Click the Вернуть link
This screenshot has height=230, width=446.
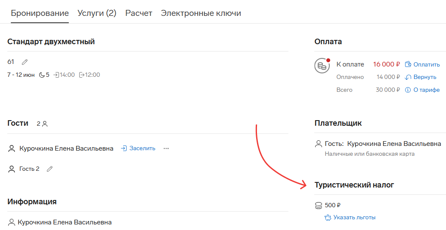(424, 77)
